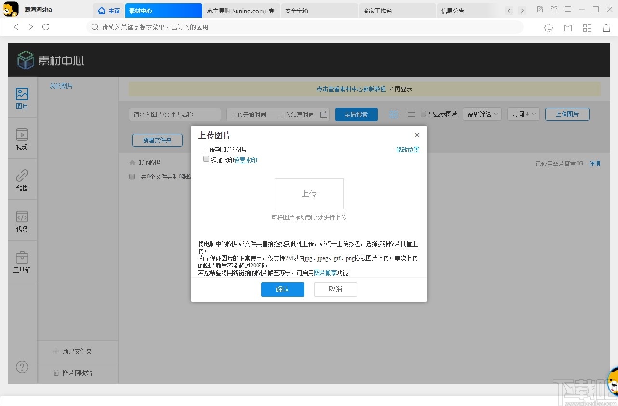The width and height of the screenshot is (618, 406).
Task: Switch to list view layout
Action: [x=410, y=114]
